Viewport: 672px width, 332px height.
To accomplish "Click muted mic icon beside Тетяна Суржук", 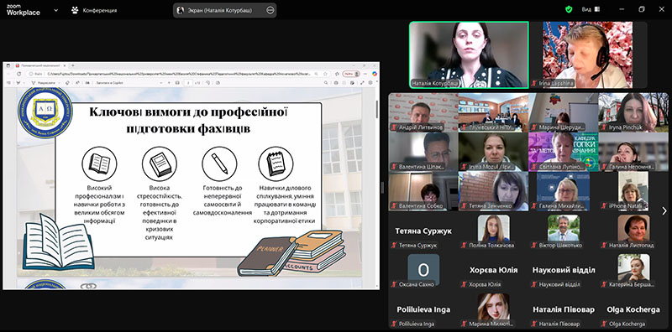I will (393, 245).
